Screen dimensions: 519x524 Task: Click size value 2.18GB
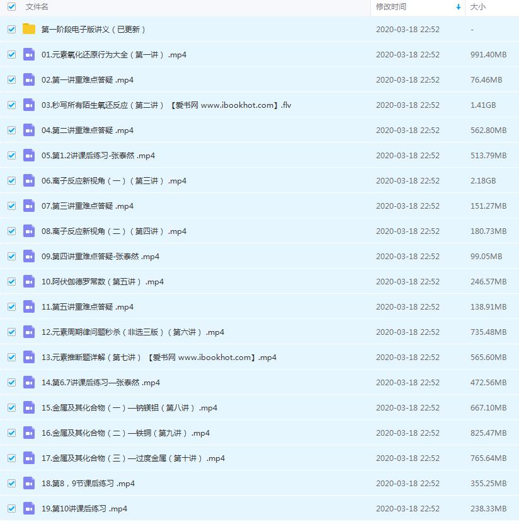click(483, 181)
